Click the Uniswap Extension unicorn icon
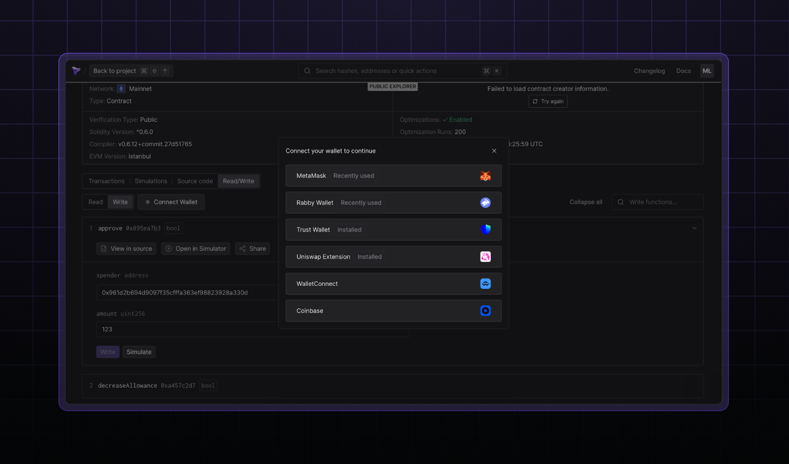The height and width of the screenshot is (464, 789). click(485, 257)
